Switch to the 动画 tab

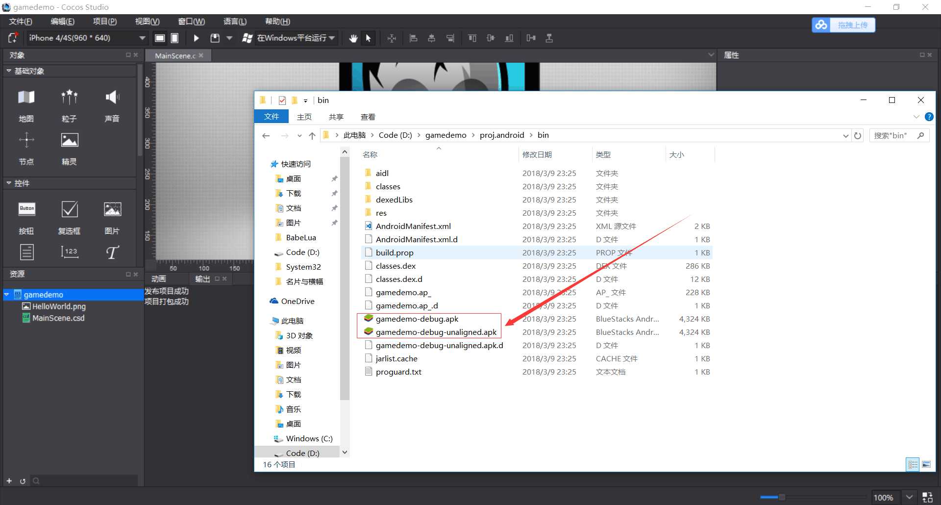tap(159, 279)
